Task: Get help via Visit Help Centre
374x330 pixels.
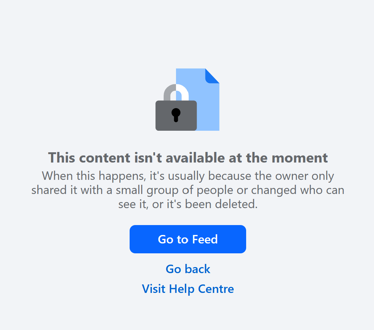Action: (x=188, y=289)
